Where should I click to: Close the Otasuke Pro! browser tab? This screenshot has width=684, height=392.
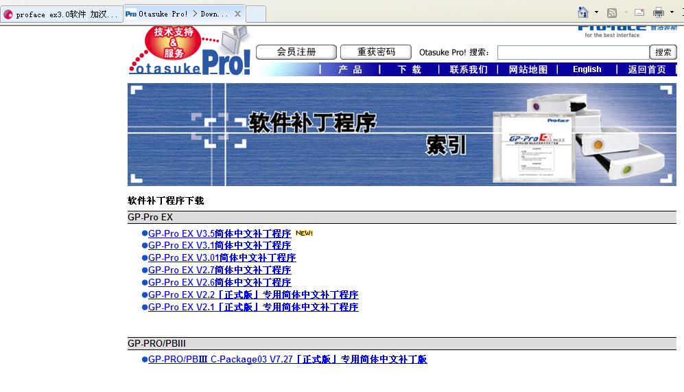click(237, 14)
